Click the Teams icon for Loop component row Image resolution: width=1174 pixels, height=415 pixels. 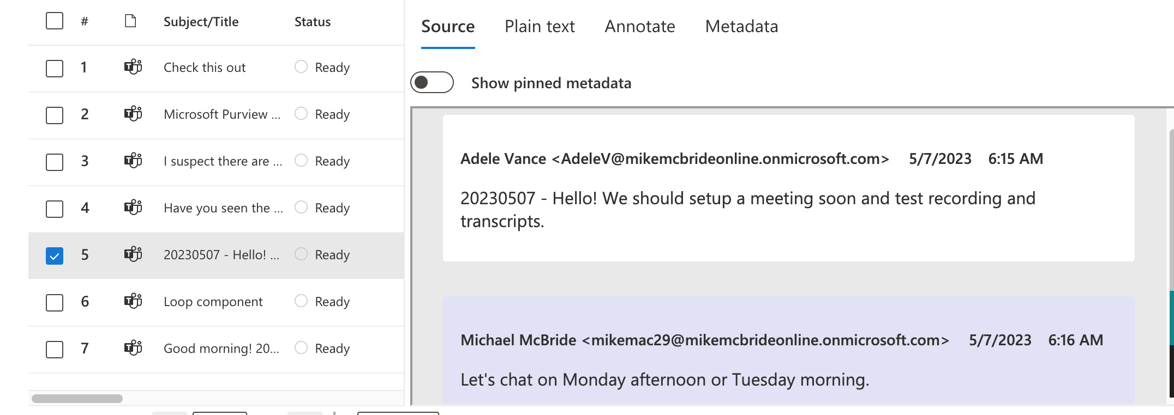pos(133,301)
